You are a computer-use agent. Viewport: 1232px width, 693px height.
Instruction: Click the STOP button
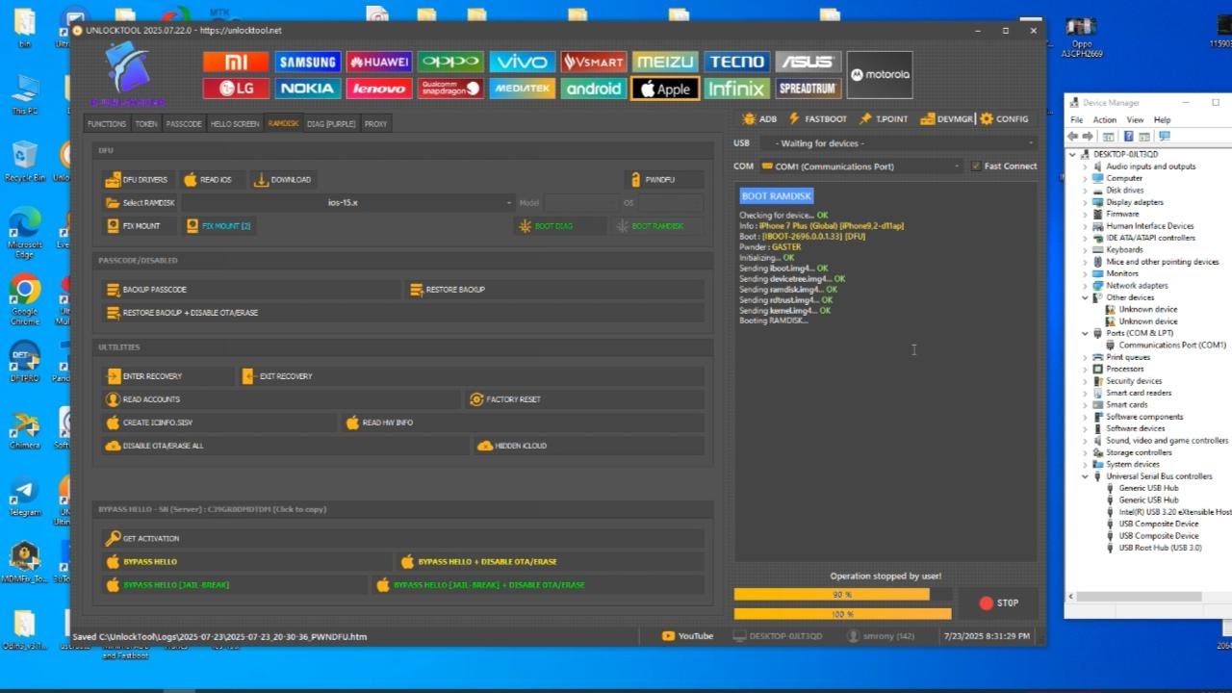pyautogui.click(x=998, y=603)
